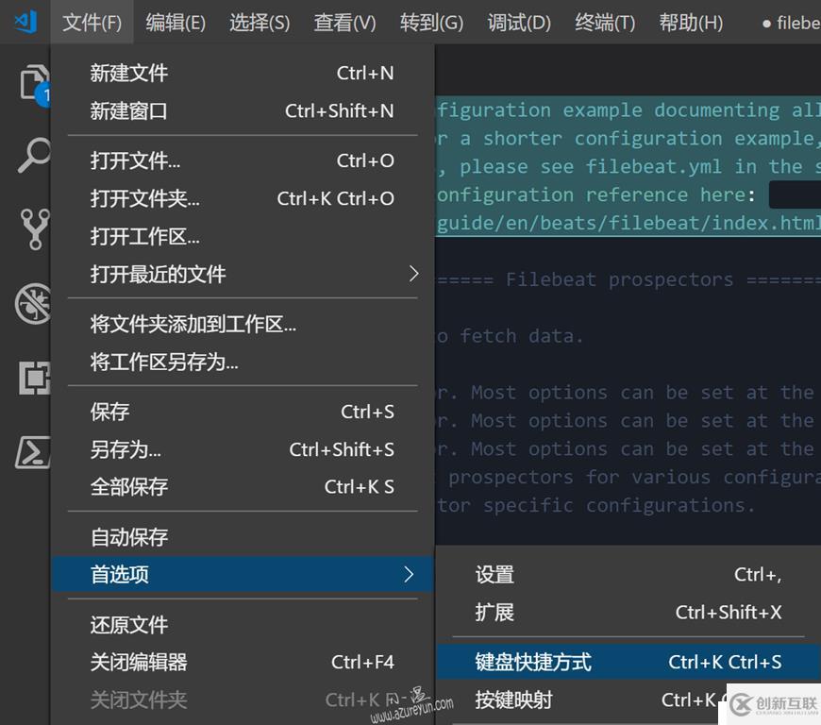Open the 文件(F) menu

pos(92,23)
